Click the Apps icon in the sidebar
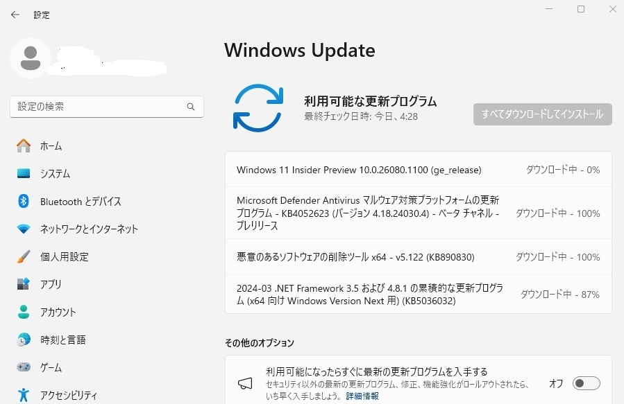624x404 pixels. point(24,284)
